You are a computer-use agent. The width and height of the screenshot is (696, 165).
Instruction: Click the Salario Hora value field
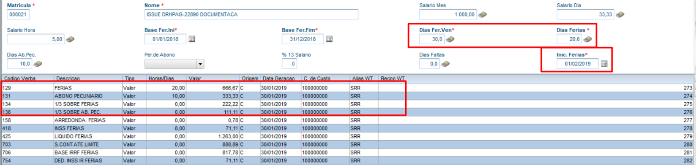click(x=35, y=39)
